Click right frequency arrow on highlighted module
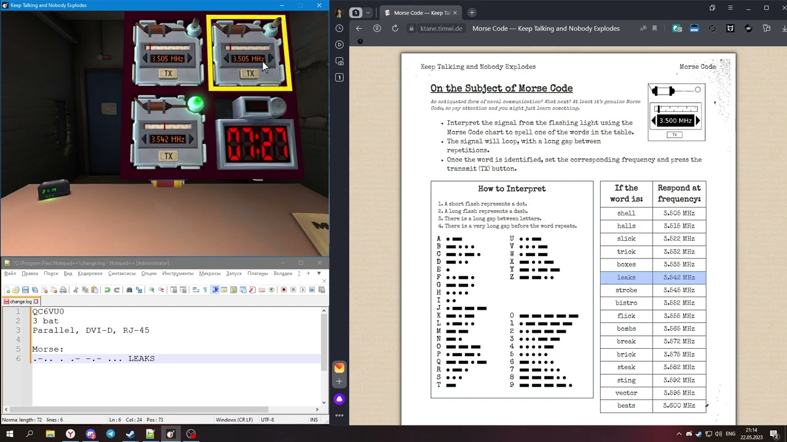Image resolution: width=787 pixels, height=442 pixels. click(271, 59)
